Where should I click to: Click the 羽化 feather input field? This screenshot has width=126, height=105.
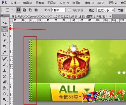tap(58, 10)
